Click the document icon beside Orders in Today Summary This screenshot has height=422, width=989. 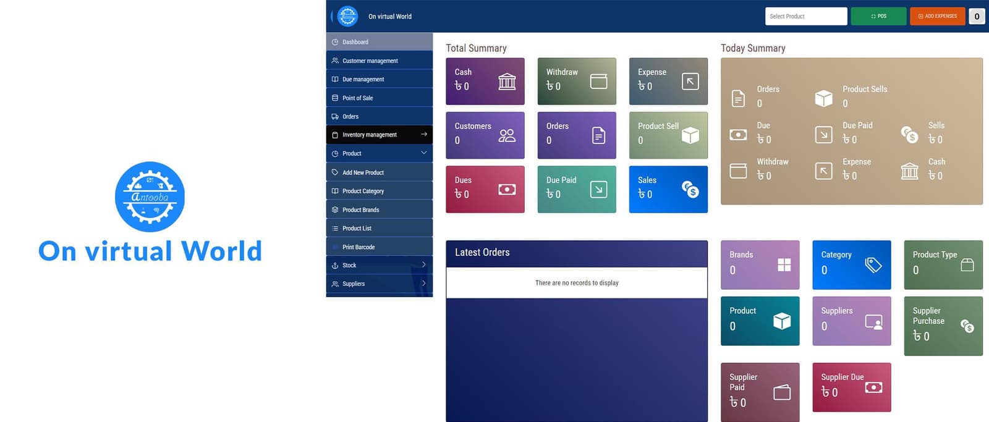pos(738,98)
